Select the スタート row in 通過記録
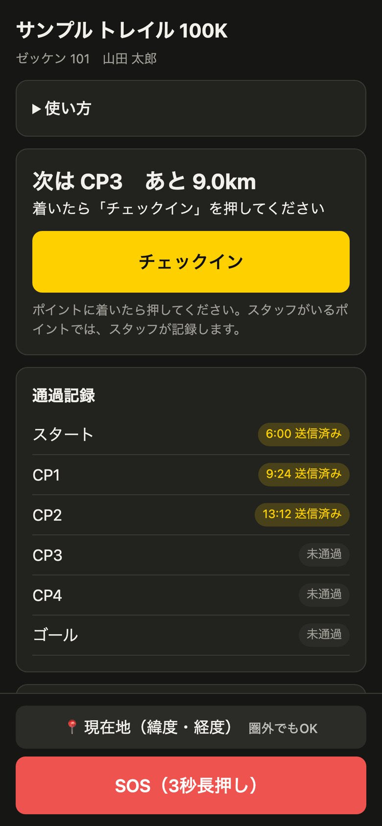 point(191,435)
